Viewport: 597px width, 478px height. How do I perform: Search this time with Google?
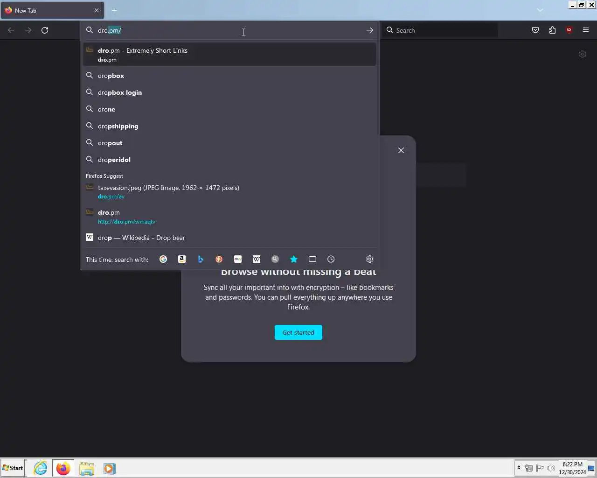click(163, 259)
